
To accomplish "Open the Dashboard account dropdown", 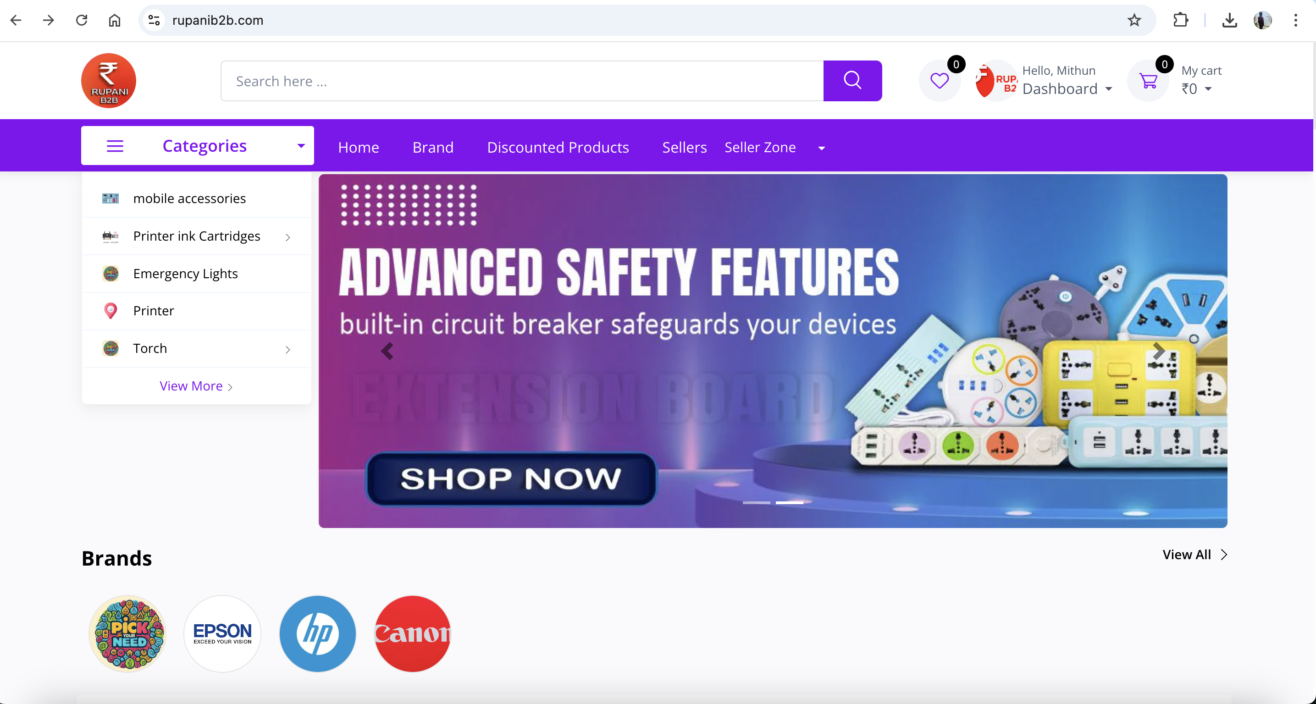I will (1067, 89).
